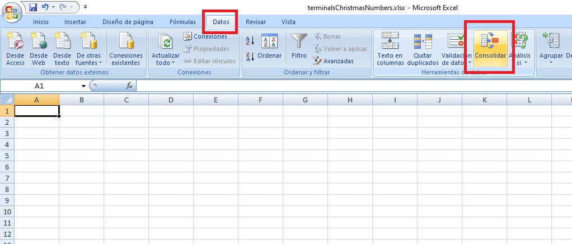Select cell A1

pos(36,110)
